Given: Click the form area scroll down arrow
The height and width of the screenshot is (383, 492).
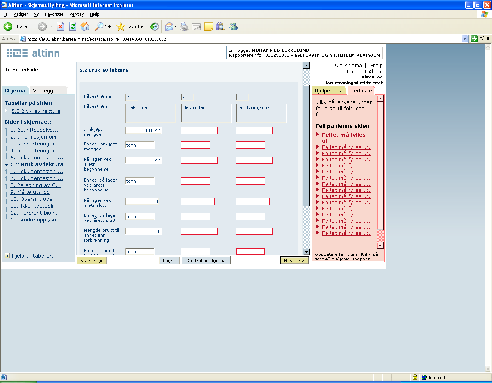Looking at the screenshot, I should pyautogui.click(x=306, y=252).
